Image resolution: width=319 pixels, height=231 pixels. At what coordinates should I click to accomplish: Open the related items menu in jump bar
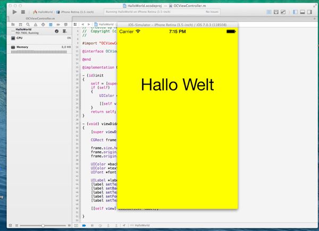[75, 24]
